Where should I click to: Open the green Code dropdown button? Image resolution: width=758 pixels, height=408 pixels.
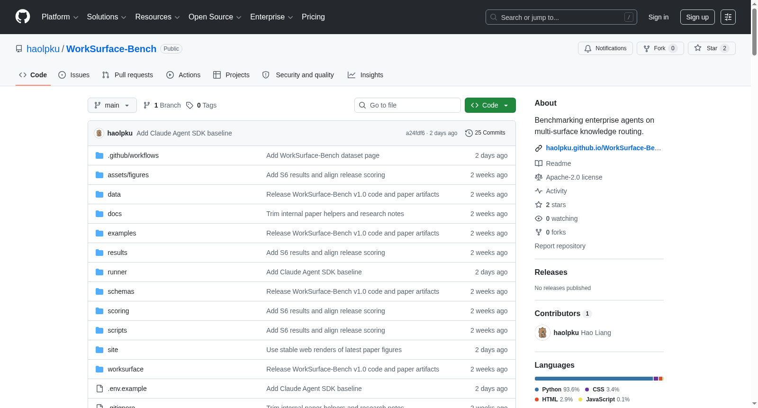[490, 105]
